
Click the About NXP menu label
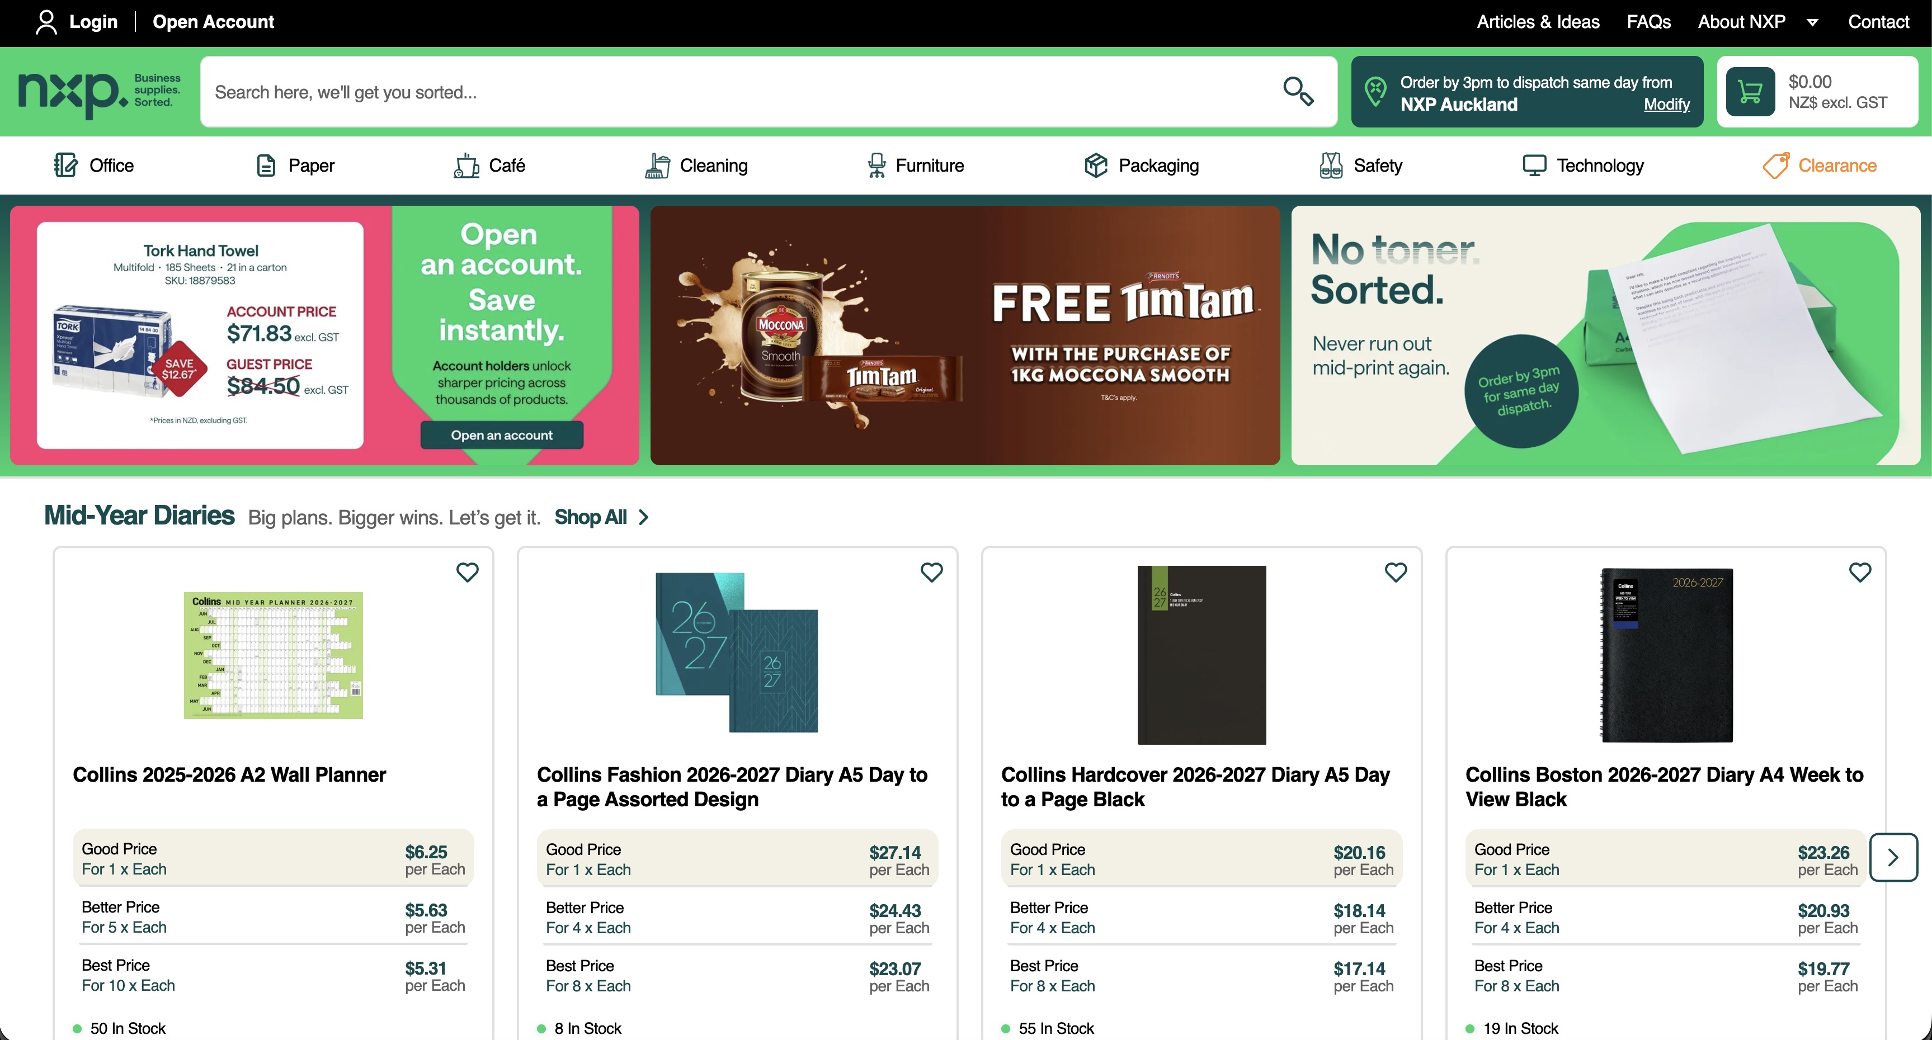[1741, 22]
